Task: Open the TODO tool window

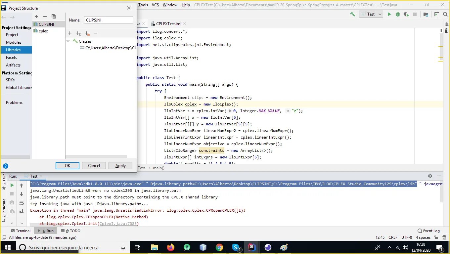Action: click(x=71, y=231)
